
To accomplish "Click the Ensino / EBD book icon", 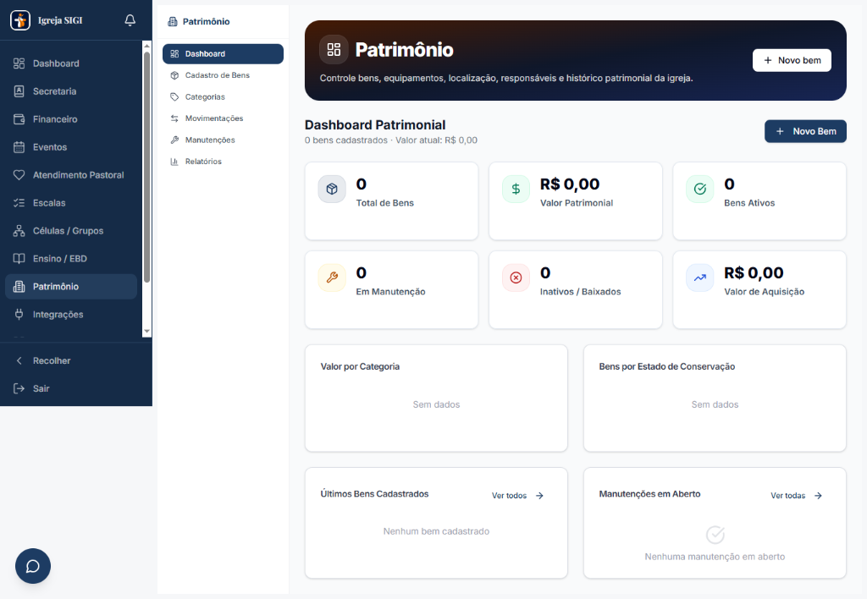I will click(x=19, y=259).
